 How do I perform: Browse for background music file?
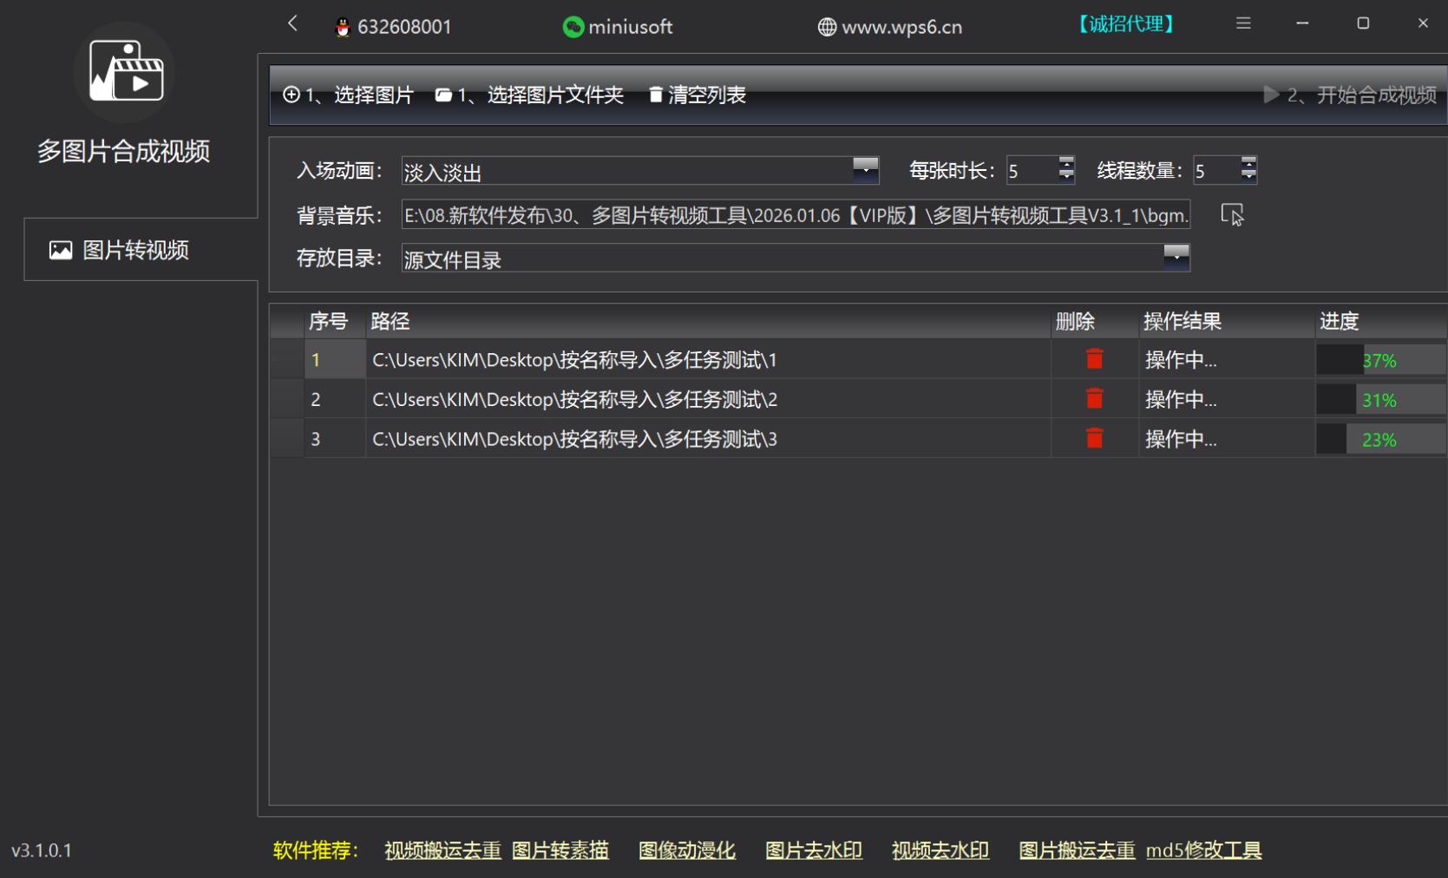click(x=1232, y=214)
